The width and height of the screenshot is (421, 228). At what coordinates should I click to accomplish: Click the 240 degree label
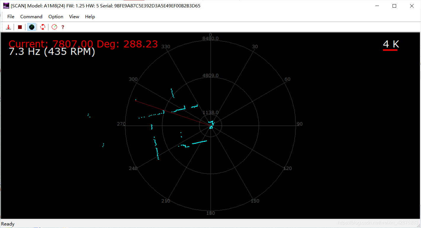[133, 168]
